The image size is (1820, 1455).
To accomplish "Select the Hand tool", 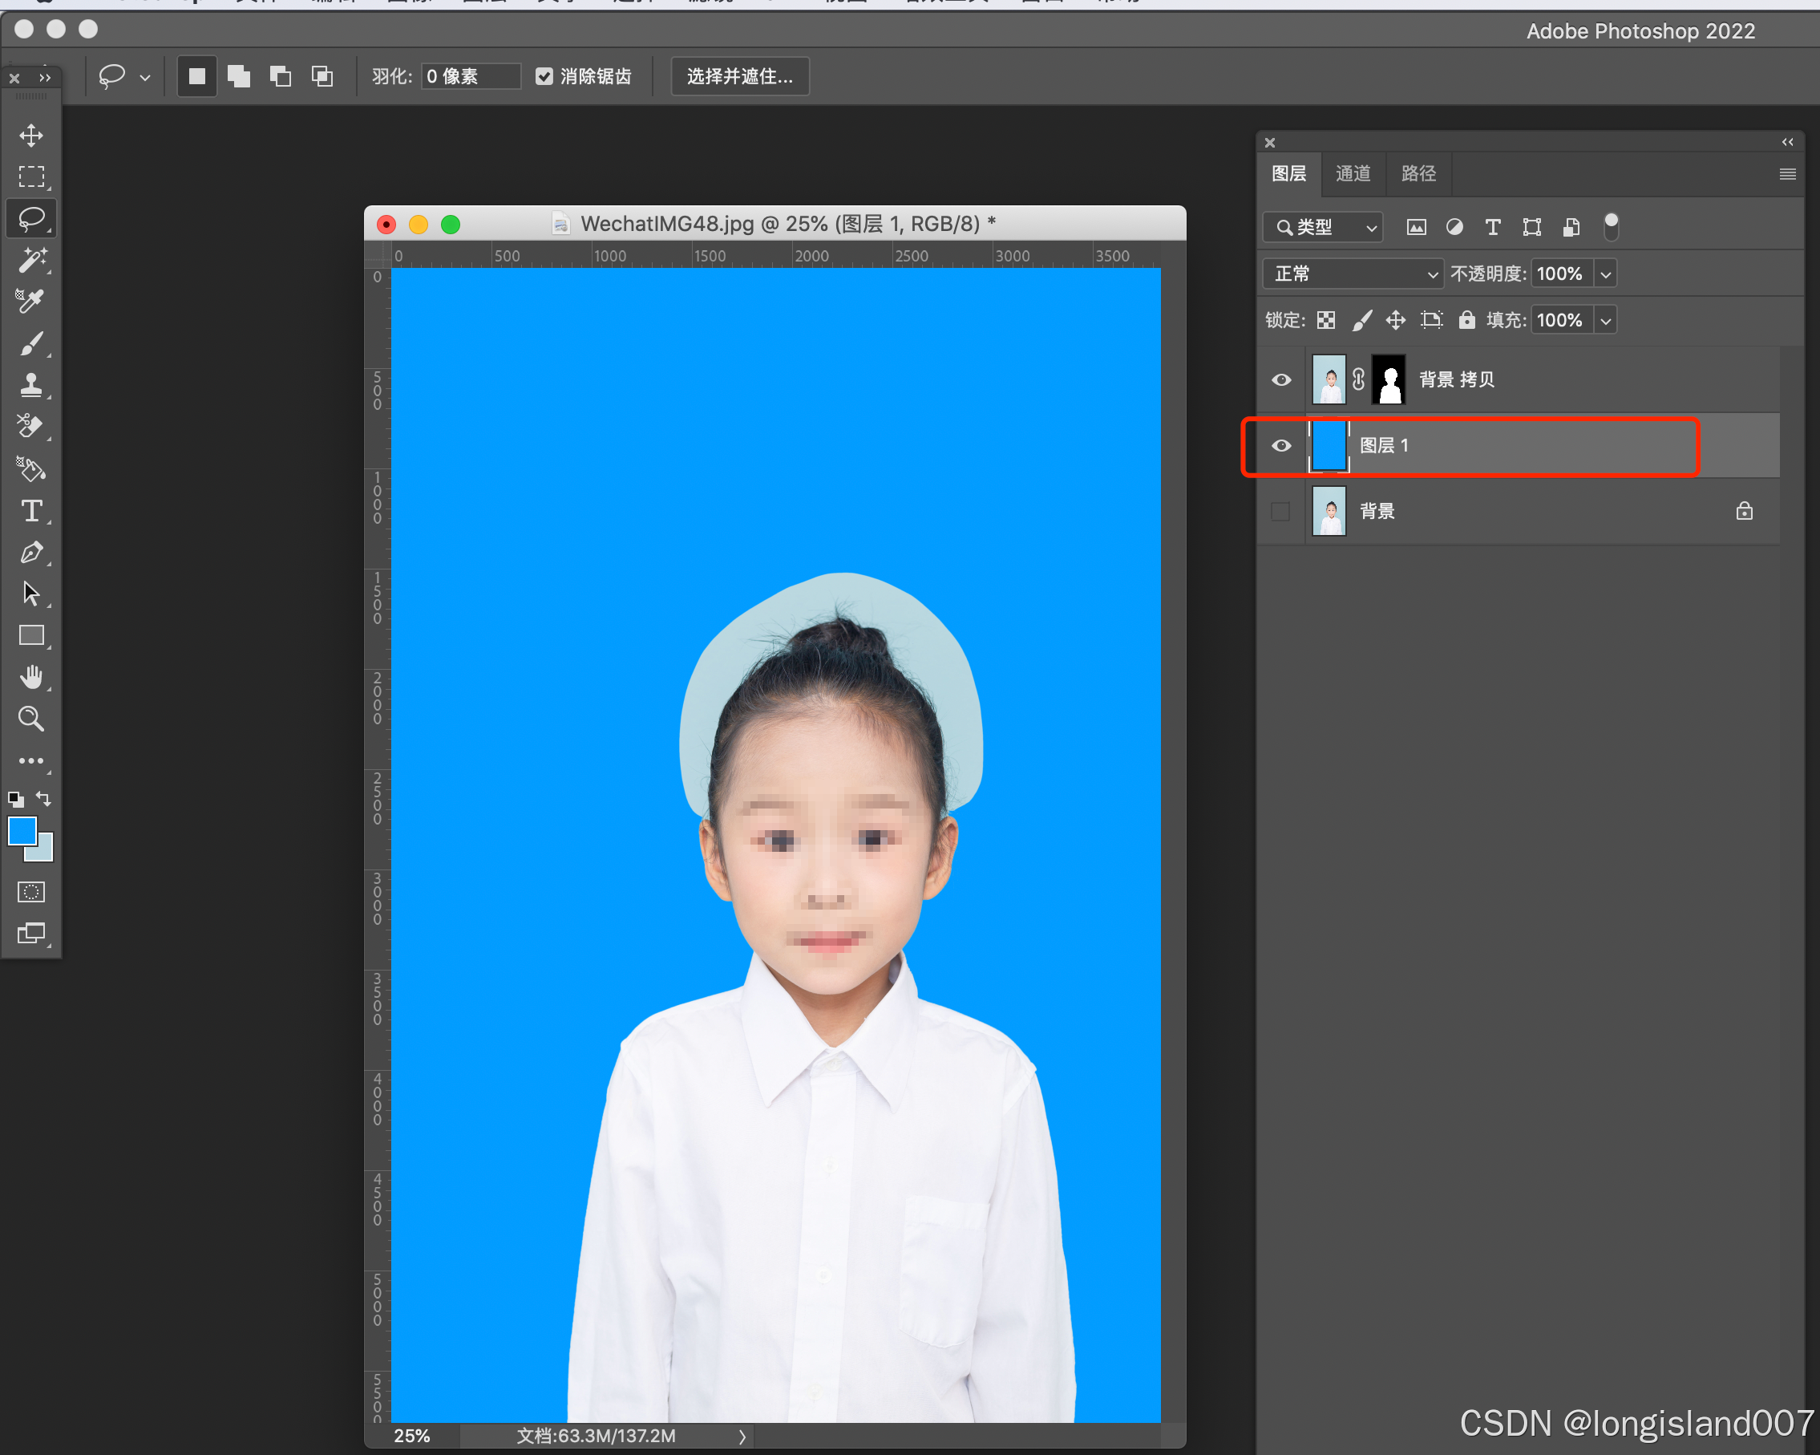I will point(31,676).
